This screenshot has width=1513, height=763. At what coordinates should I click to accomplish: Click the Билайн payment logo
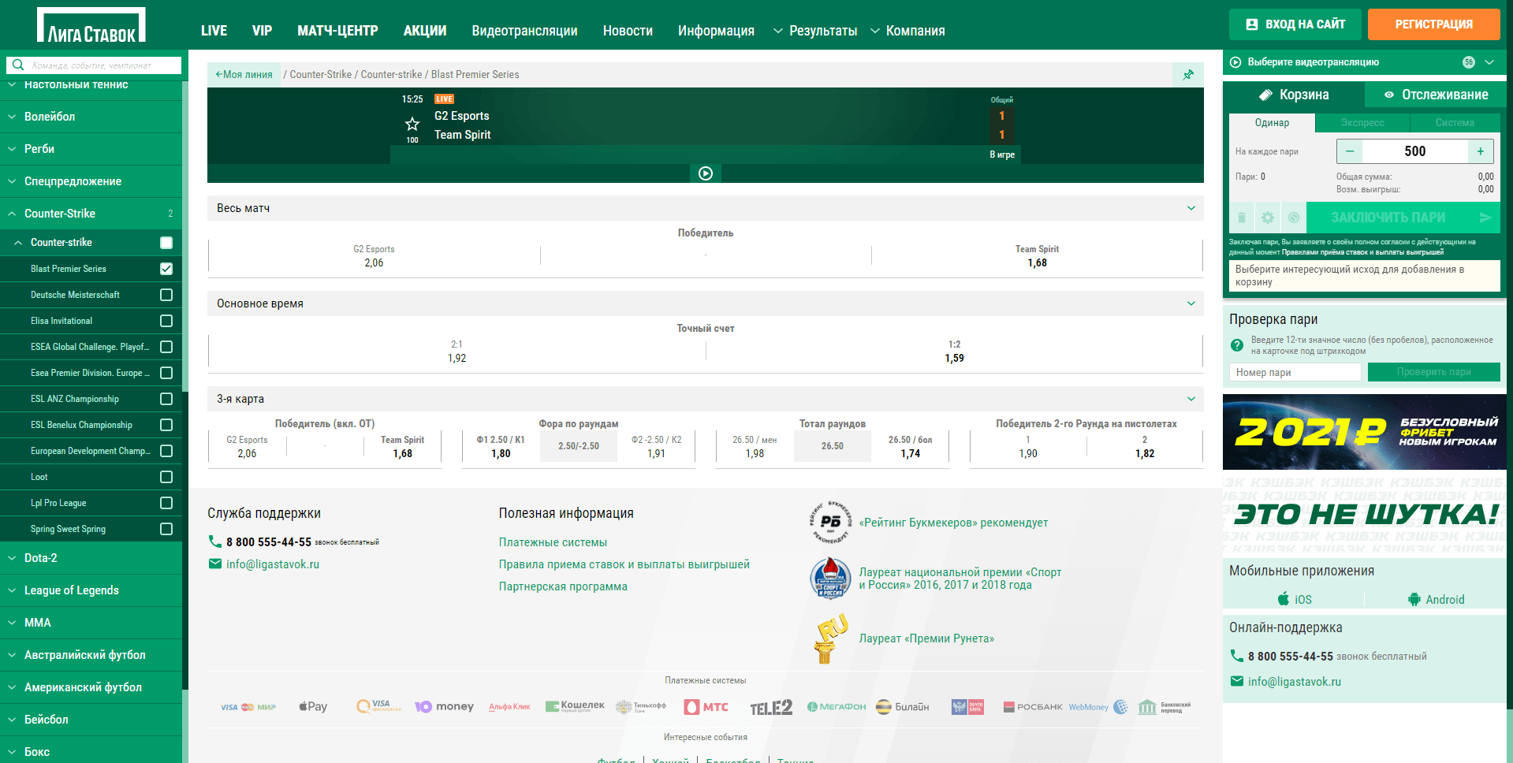903,706
